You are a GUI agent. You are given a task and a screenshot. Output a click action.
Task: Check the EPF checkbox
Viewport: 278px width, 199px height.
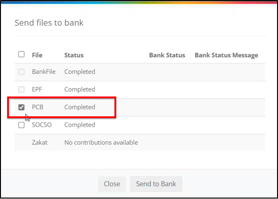(21, 89)
